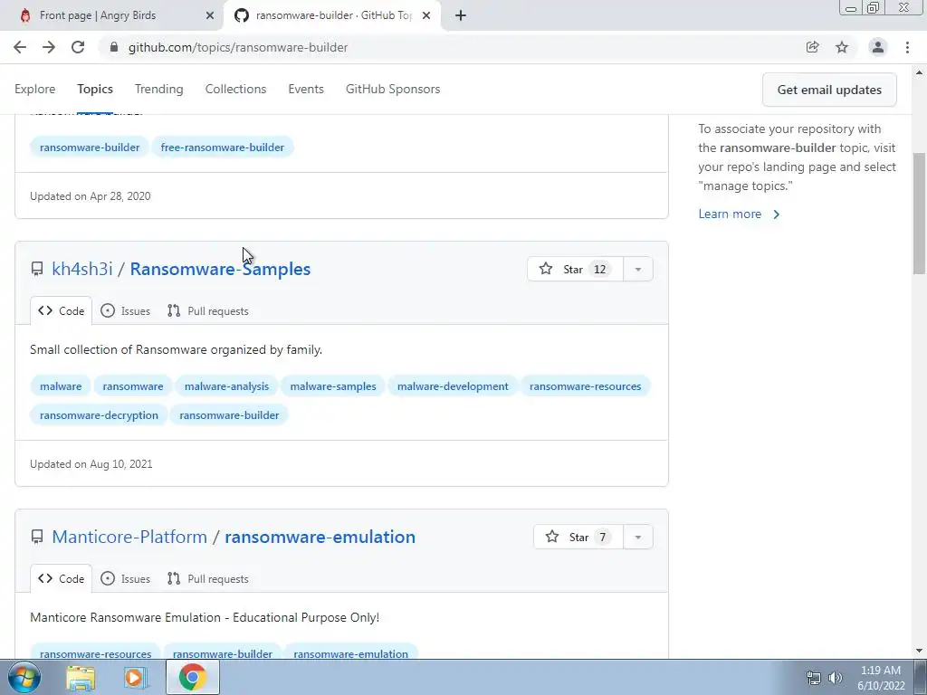Image resolution: width=927 pixels, height=695 pixels.
Task: Click the Chrome taskbar icon
Action: pos(193,677)
